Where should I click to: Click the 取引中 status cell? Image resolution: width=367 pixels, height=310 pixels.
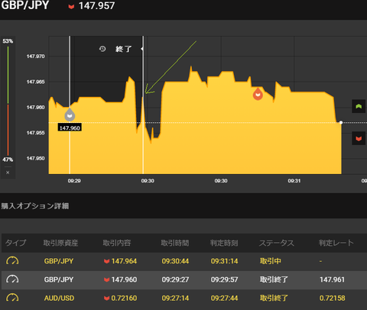pos(271,261)
